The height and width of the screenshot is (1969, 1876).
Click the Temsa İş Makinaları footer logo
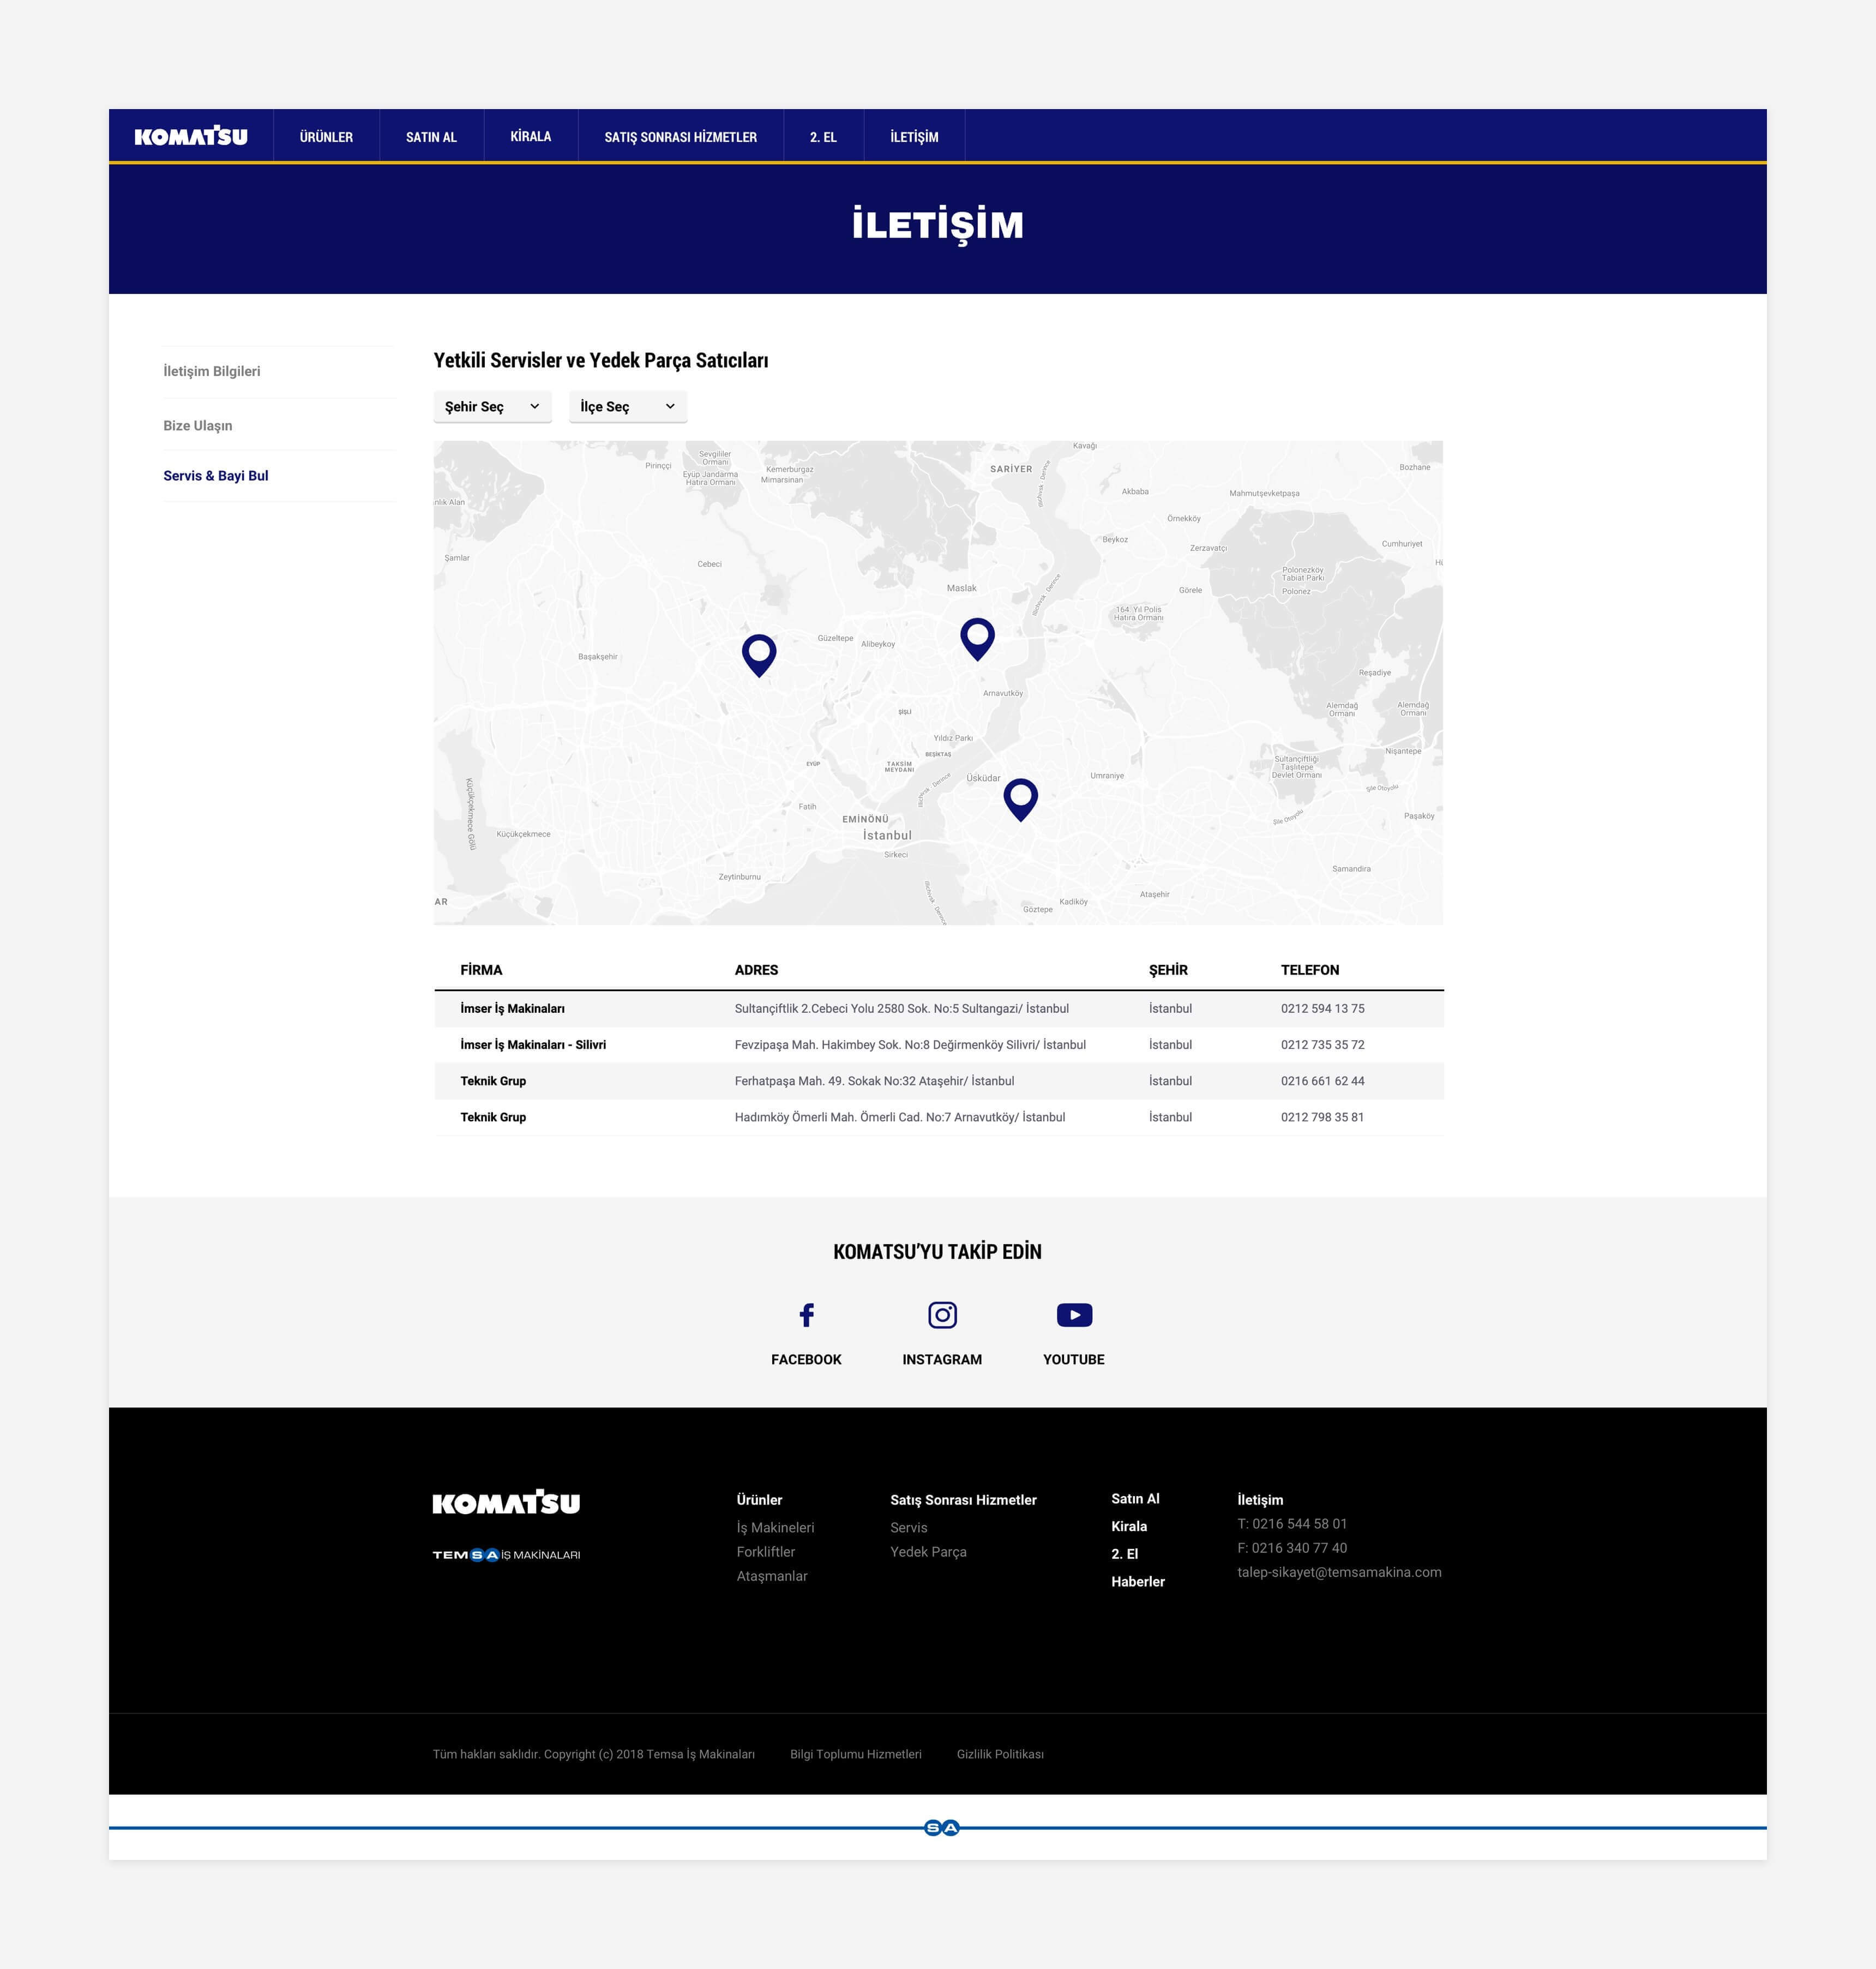(x=506, y=1554)
